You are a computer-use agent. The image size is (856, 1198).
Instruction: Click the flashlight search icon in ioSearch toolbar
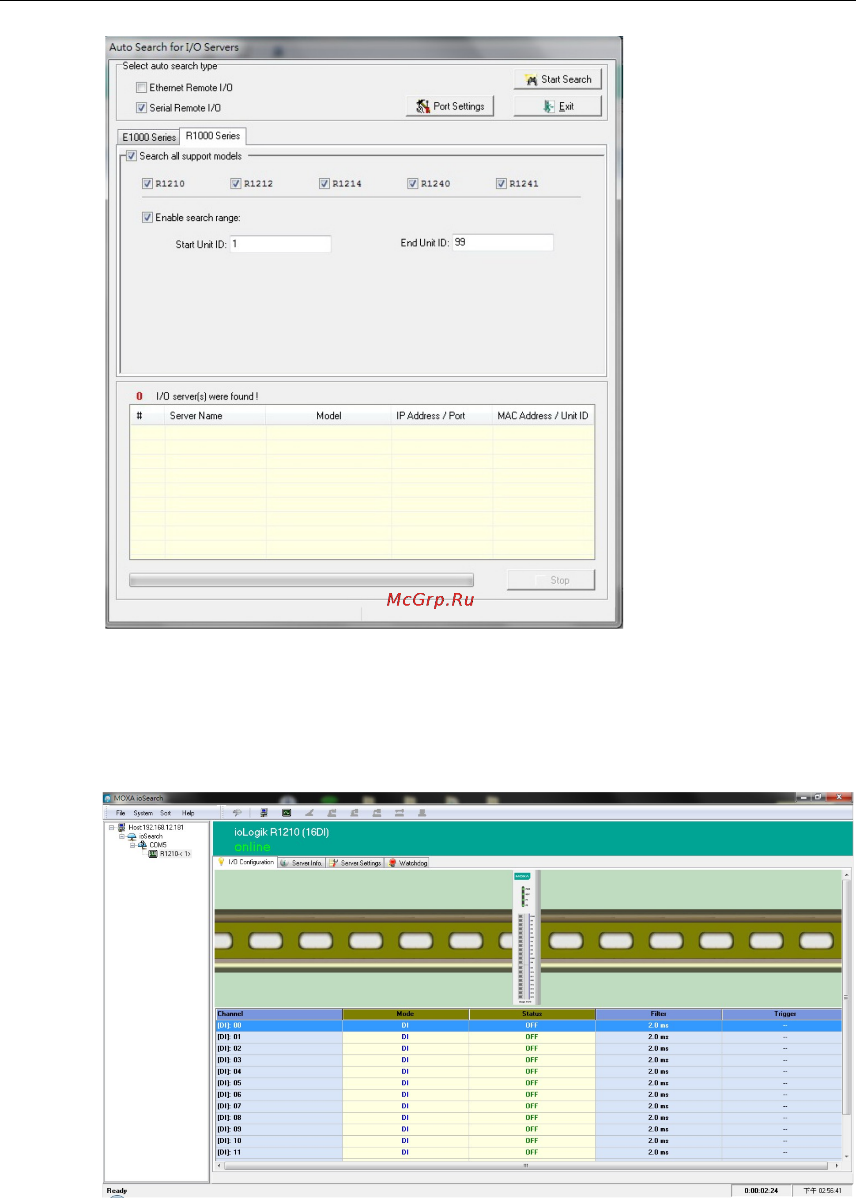237,813
